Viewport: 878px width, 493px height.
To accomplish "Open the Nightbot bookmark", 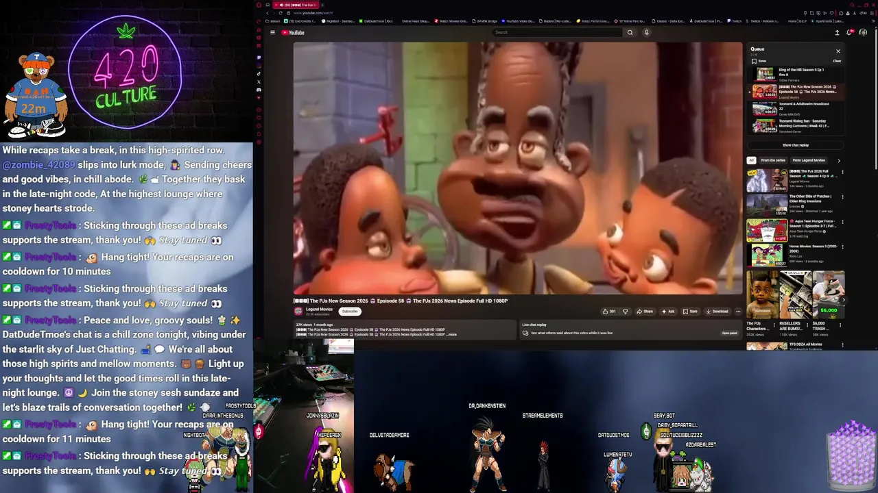I will click(339, 21).
